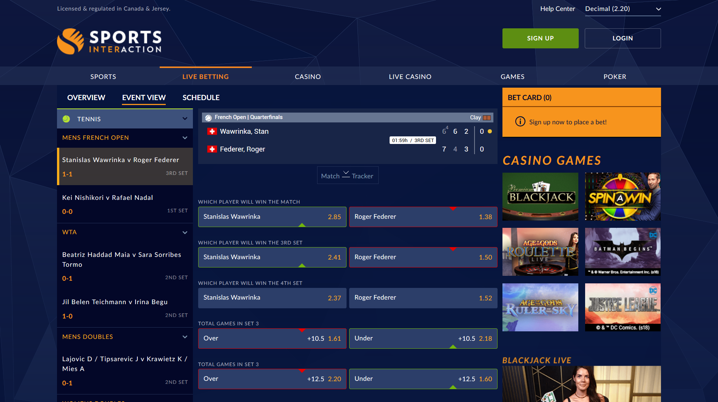Switch to Overview sub-tab
Screen dimensions: 718x402
86,97
